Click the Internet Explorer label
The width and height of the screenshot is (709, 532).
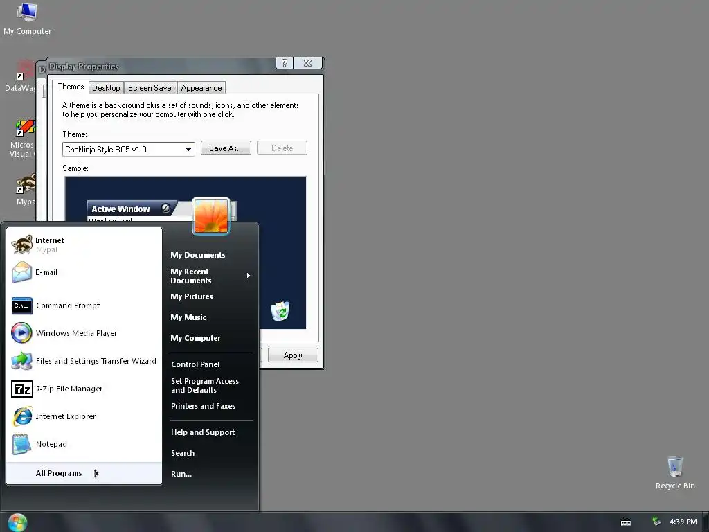pyautogui.click(x=66, y=416)
